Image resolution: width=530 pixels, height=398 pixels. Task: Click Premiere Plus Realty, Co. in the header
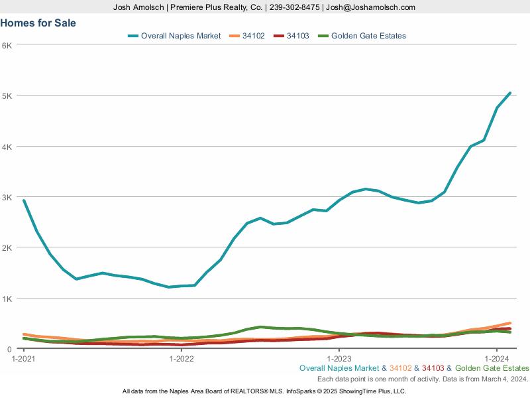tap(217, 7)
